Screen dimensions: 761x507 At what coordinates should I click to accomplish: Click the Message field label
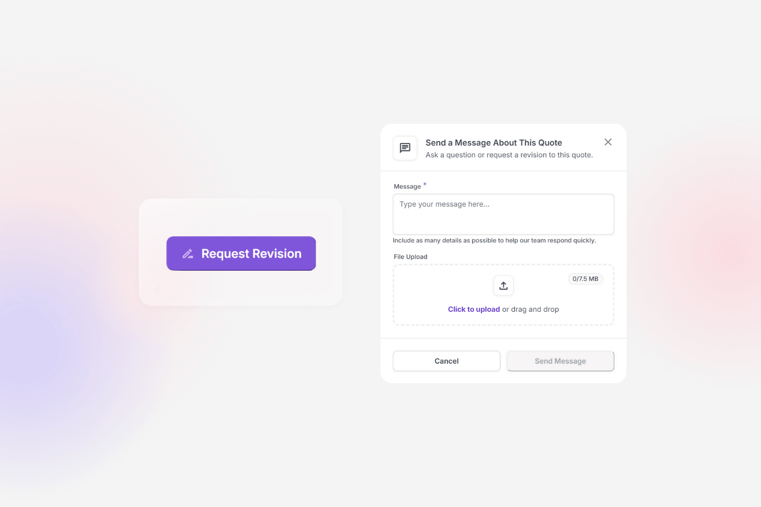407,187
